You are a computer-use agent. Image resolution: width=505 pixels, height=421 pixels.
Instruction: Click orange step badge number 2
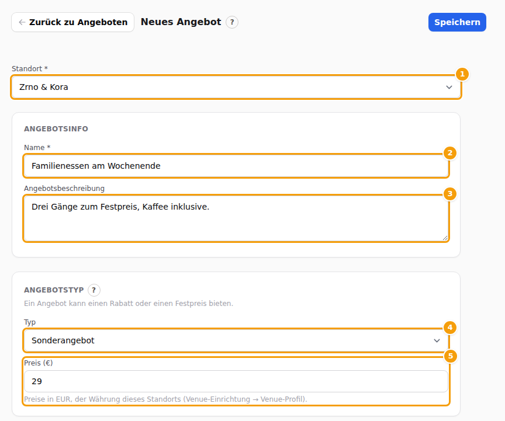(450, 153)
